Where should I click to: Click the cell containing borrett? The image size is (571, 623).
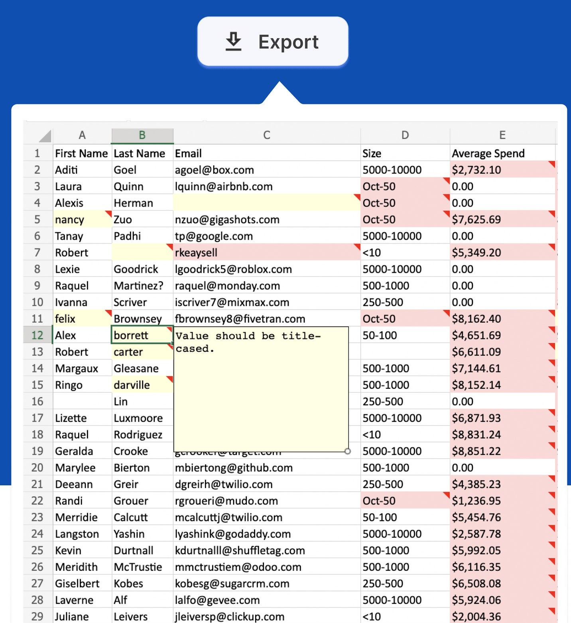pyautogui.click(x=142, y=335)
